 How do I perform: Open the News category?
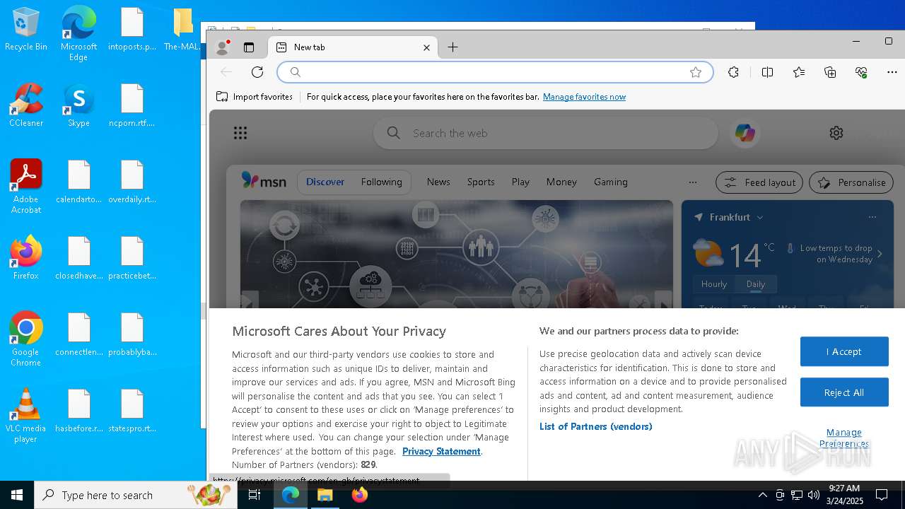coord(438,182)
